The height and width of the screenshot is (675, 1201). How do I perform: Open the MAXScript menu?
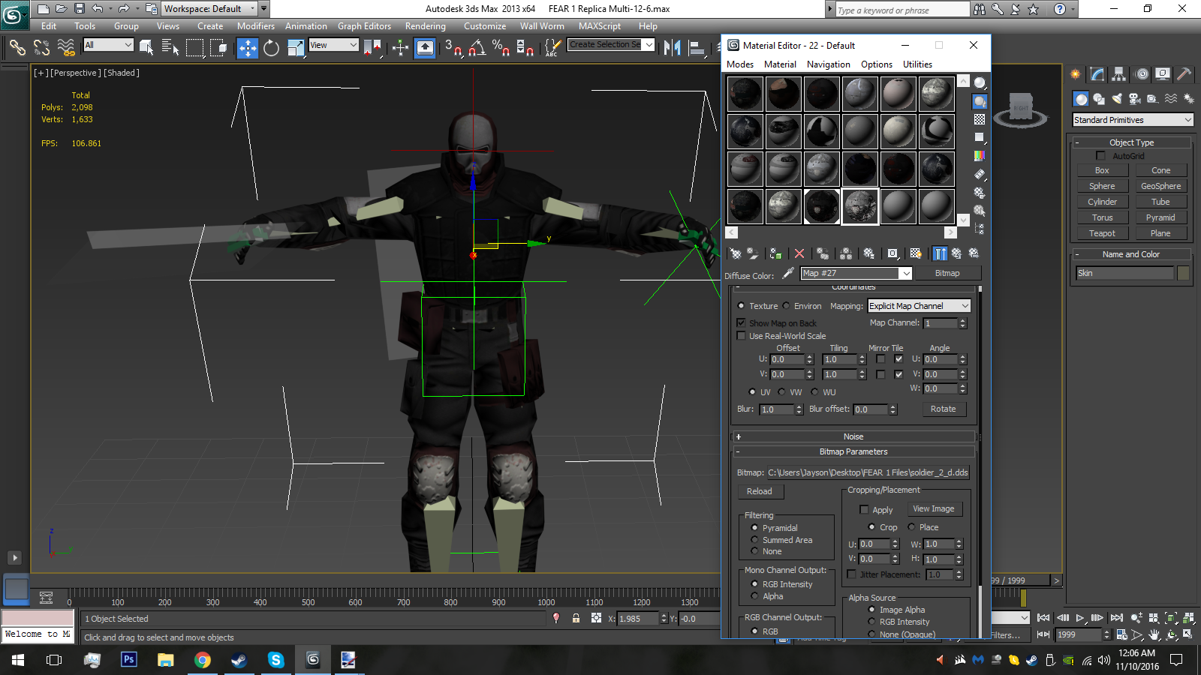(x=600, y=26)
